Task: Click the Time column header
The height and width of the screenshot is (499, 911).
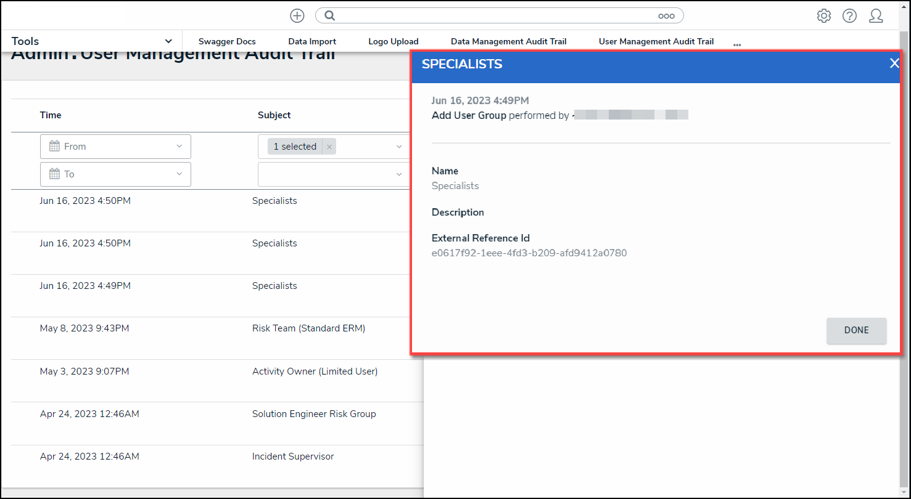Action: pos(51,115)
